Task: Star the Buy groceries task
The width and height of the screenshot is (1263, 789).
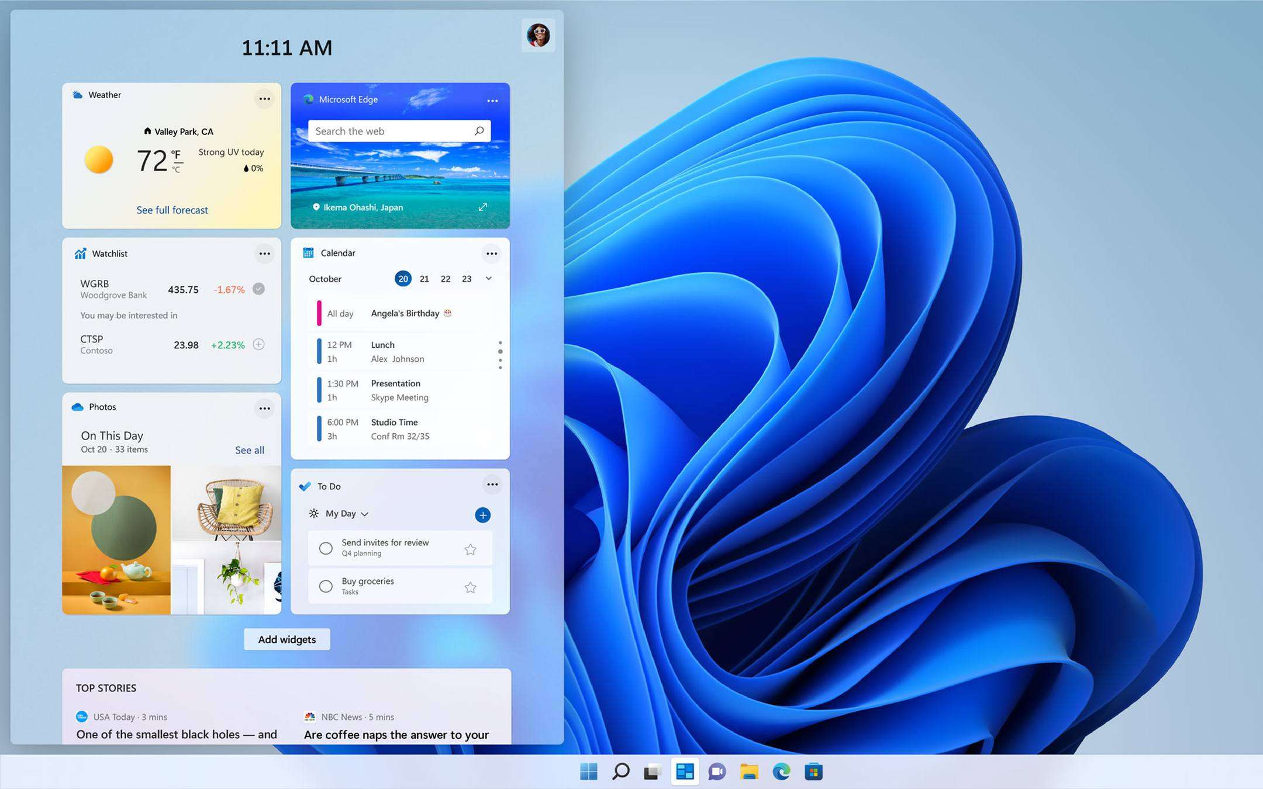Action: click(470, 587)
